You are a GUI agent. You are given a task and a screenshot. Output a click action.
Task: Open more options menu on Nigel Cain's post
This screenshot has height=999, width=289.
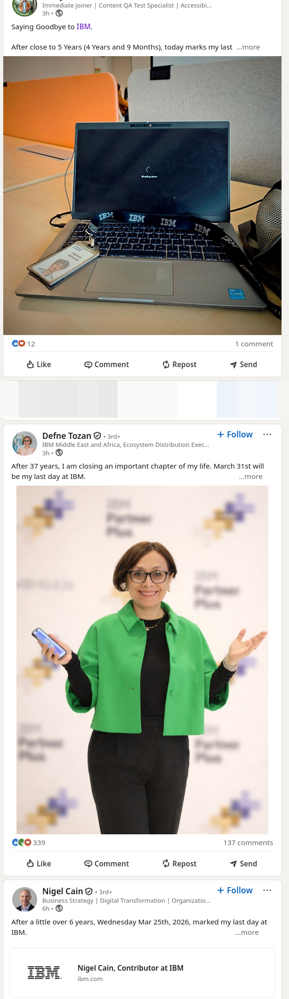coord(267,890)
